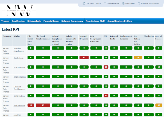
Task: Click Brad Bradson's red CPD score badge
Action: coord(106,67)
